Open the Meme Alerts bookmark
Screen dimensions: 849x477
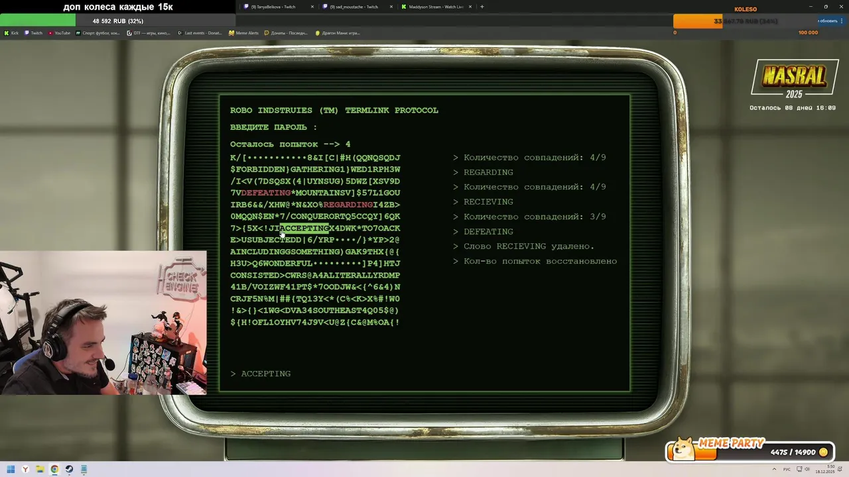click(x=243, y=32)
